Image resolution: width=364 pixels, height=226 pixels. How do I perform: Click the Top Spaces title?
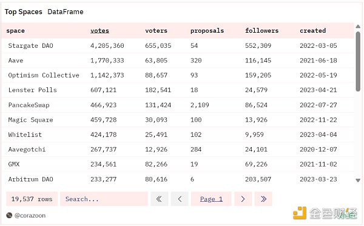[x=24, y=12]
